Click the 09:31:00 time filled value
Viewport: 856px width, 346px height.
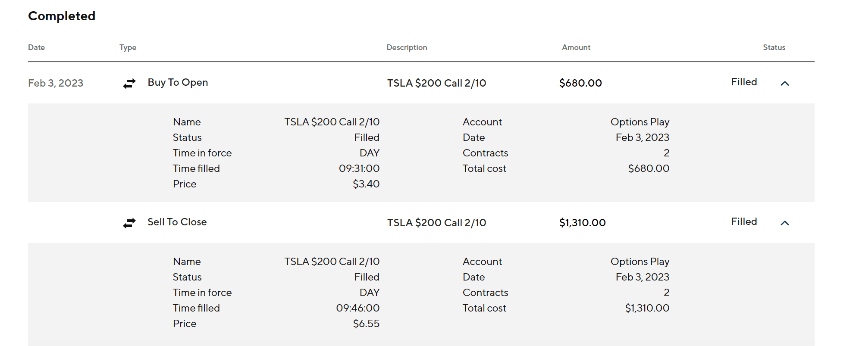tap(359, 168)
